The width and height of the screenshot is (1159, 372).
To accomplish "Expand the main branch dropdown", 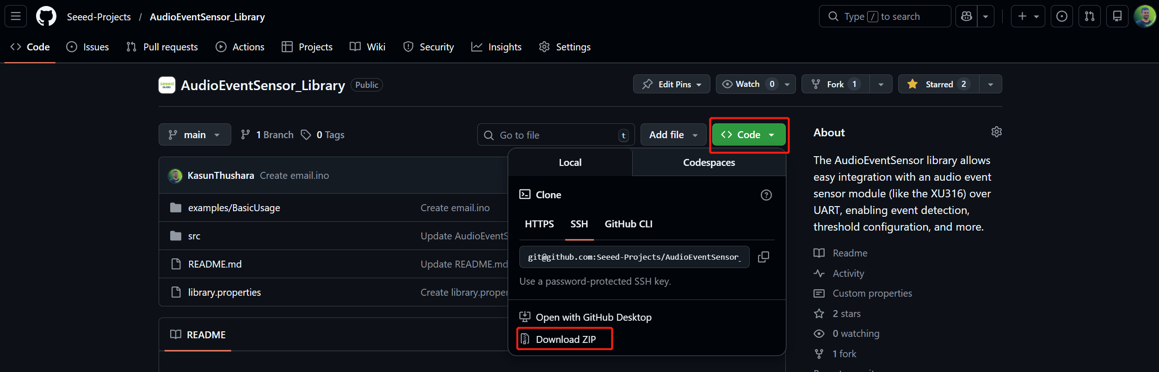I will [x=195, y=135].
